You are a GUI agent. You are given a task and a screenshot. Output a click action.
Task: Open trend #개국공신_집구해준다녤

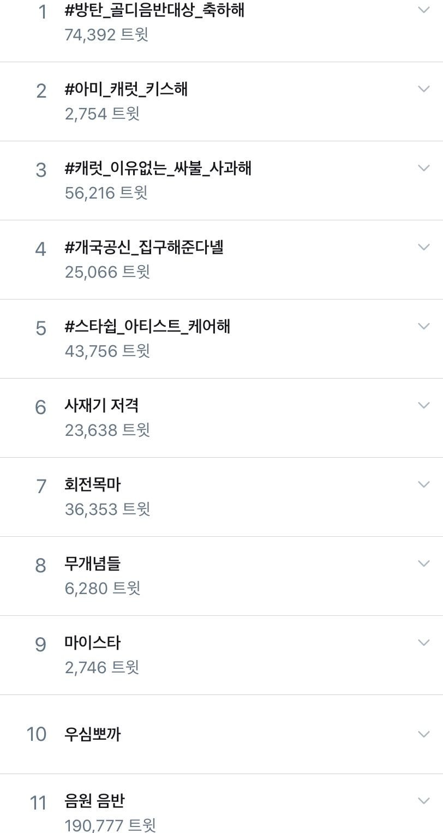[x=144, y=248]
